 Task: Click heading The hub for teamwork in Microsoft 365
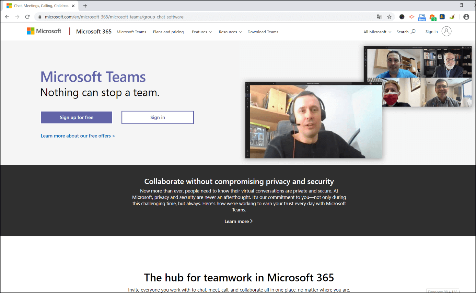click(239, 277)
